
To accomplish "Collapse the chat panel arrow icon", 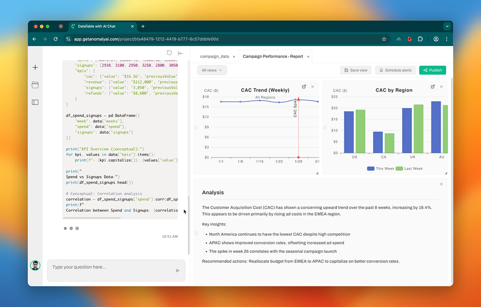I will [180, 53].
